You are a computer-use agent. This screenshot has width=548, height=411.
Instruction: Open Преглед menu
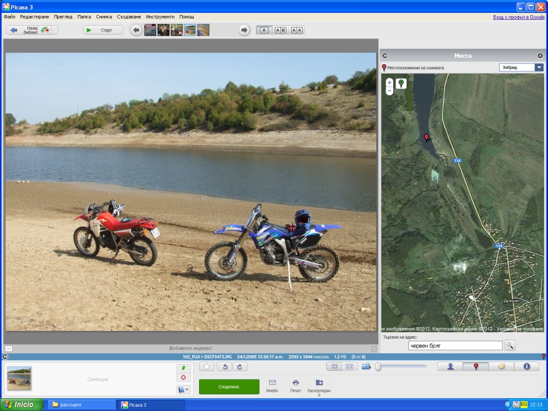[x=63, y=17]
